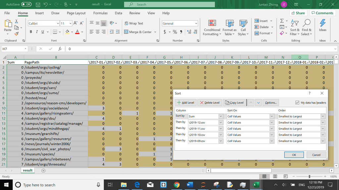This screenshot has width=339, height=190.
Task: Apply Bold formatting
Action: 31,32
